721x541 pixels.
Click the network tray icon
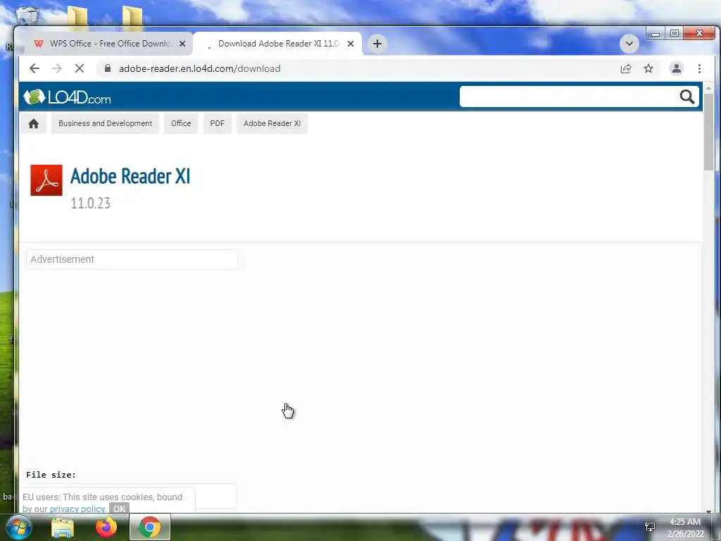pos(650,527)
